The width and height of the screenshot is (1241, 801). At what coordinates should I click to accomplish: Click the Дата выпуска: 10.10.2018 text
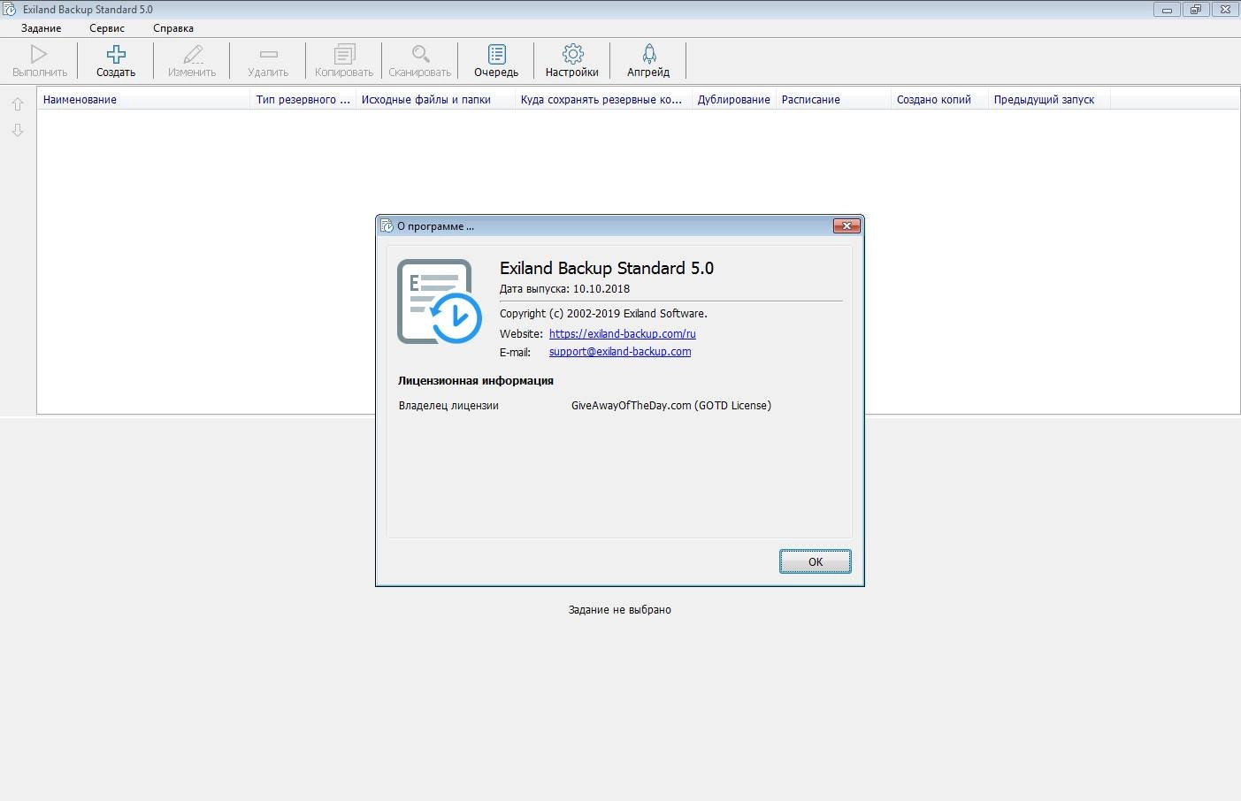[x=564, y=289]
